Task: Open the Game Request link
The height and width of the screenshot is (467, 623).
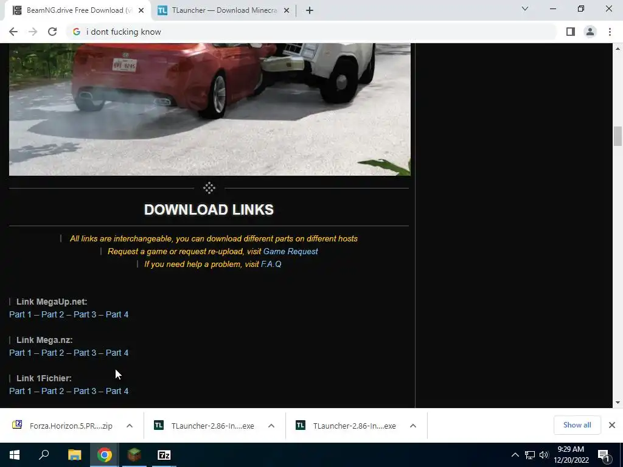Action: pos(290,251)
